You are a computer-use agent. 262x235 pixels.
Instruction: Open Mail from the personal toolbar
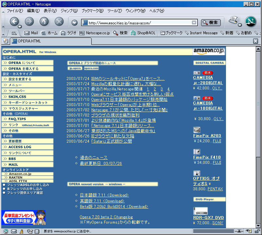coord(31,33)
